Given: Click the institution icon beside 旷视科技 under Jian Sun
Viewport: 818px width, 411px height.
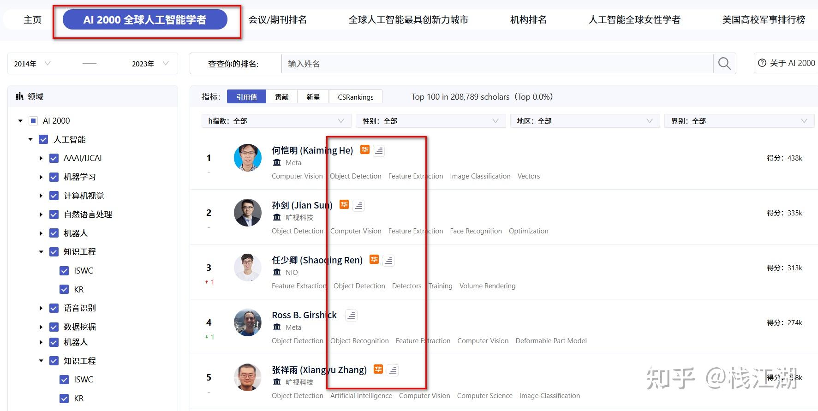Looking at the screenshot, I should pyautogui.click(x=277, y=217).
